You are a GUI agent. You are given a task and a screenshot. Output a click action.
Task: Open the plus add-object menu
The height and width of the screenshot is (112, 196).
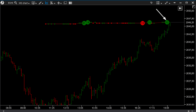(x=59, y=3)
